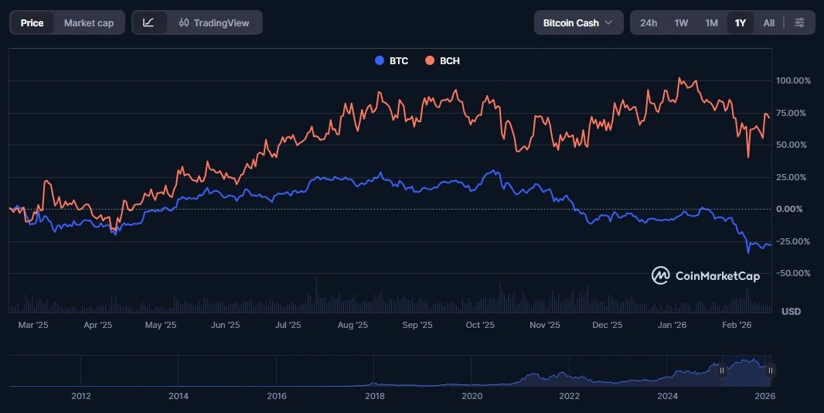The image size is (824, 413).
Task: Click the CoinMarketCap watermark logo
Action: (x=705, y=275)
